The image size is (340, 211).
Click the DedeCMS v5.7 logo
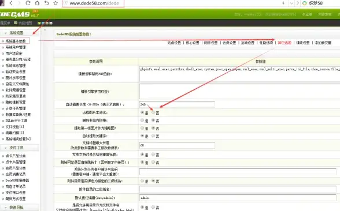(19, 14)
